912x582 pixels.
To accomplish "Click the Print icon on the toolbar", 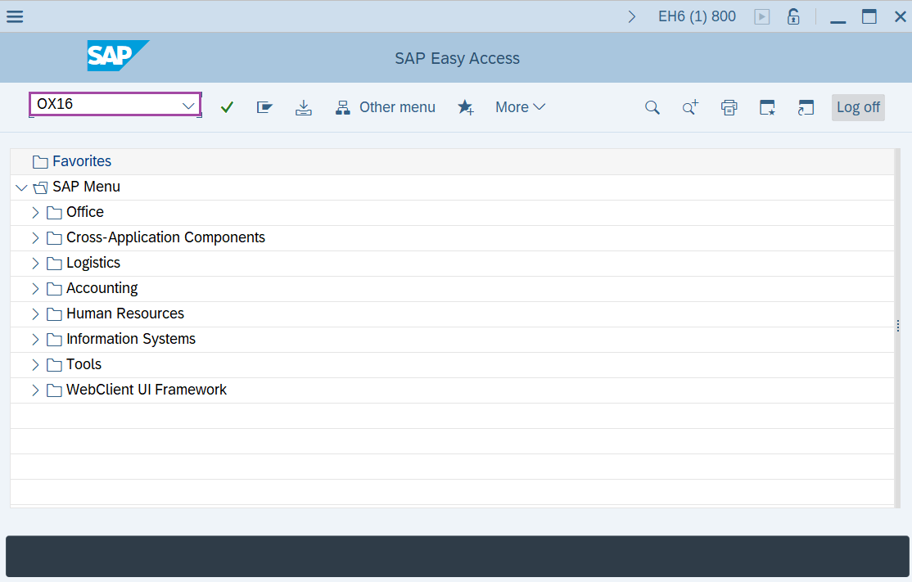I will point(729,106).
